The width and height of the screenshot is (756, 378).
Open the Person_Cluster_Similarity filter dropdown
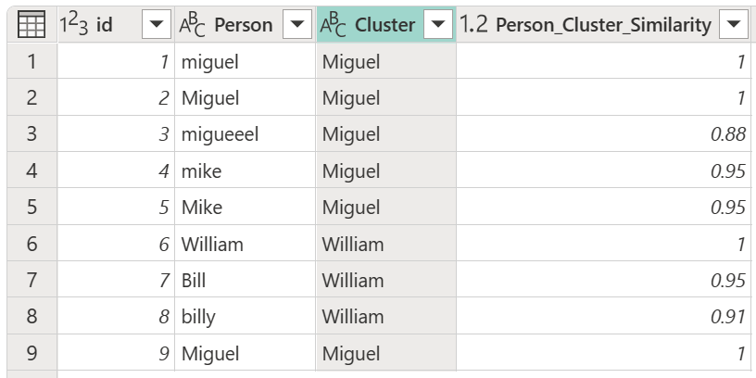click(x=733, y=26)
